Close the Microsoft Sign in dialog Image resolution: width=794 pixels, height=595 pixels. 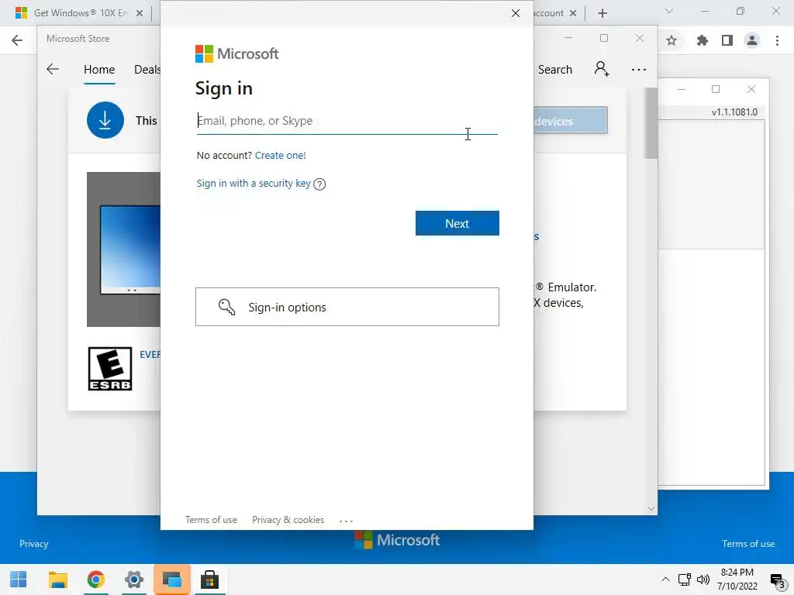[516, 13]
